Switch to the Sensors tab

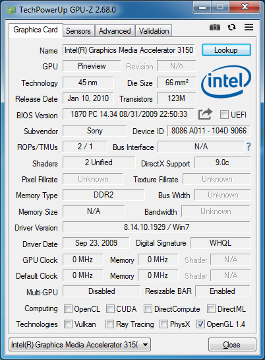click(78, 31)
